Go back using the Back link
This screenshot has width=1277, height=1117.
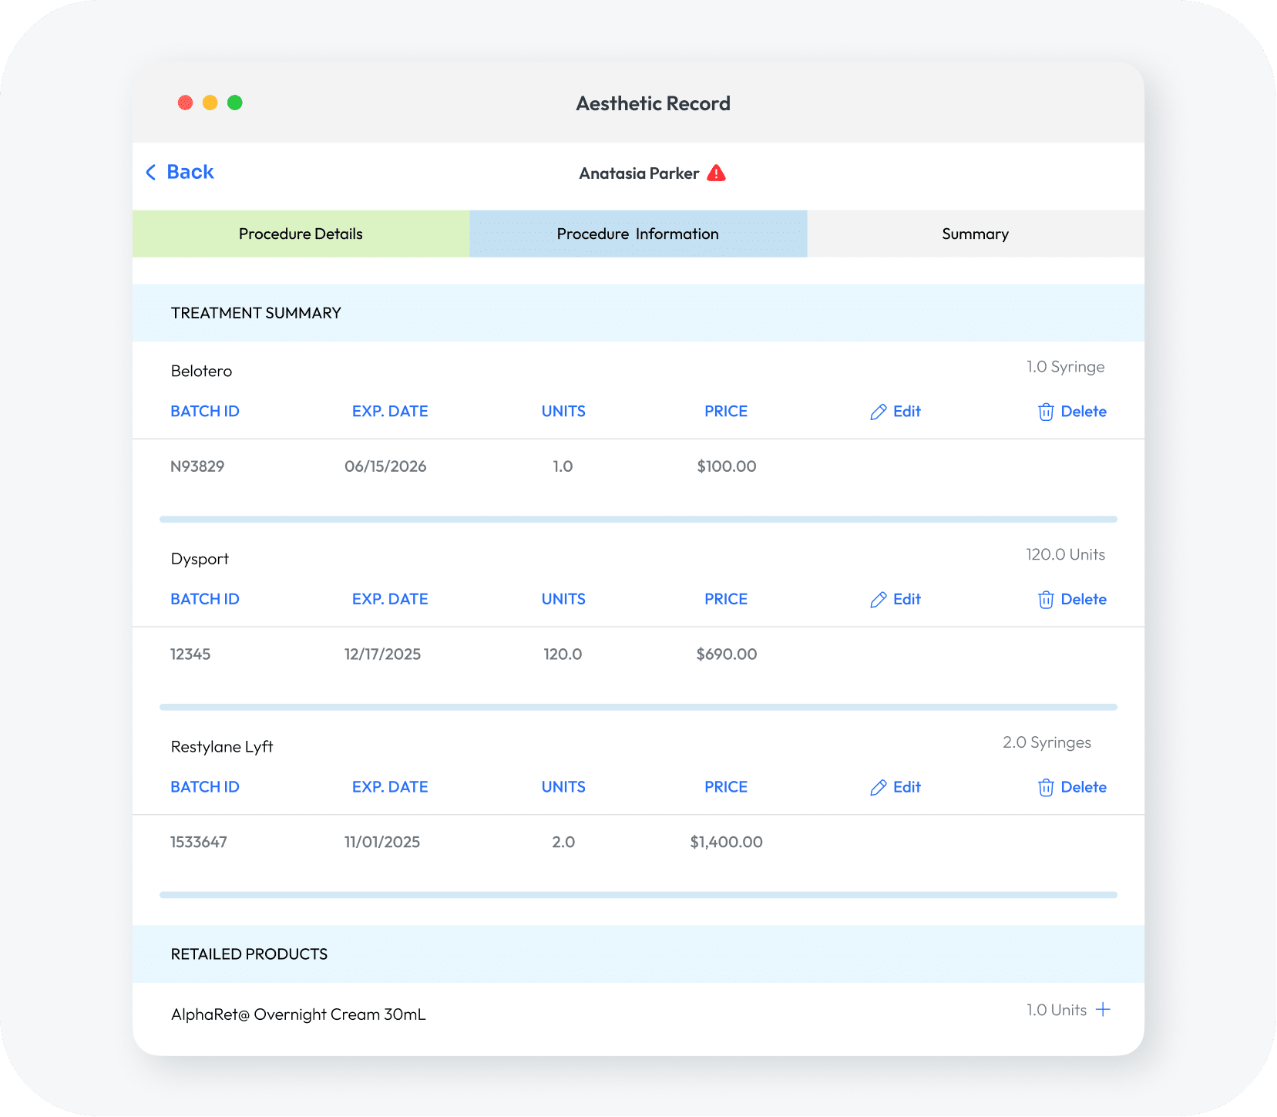tap(190, 172)
